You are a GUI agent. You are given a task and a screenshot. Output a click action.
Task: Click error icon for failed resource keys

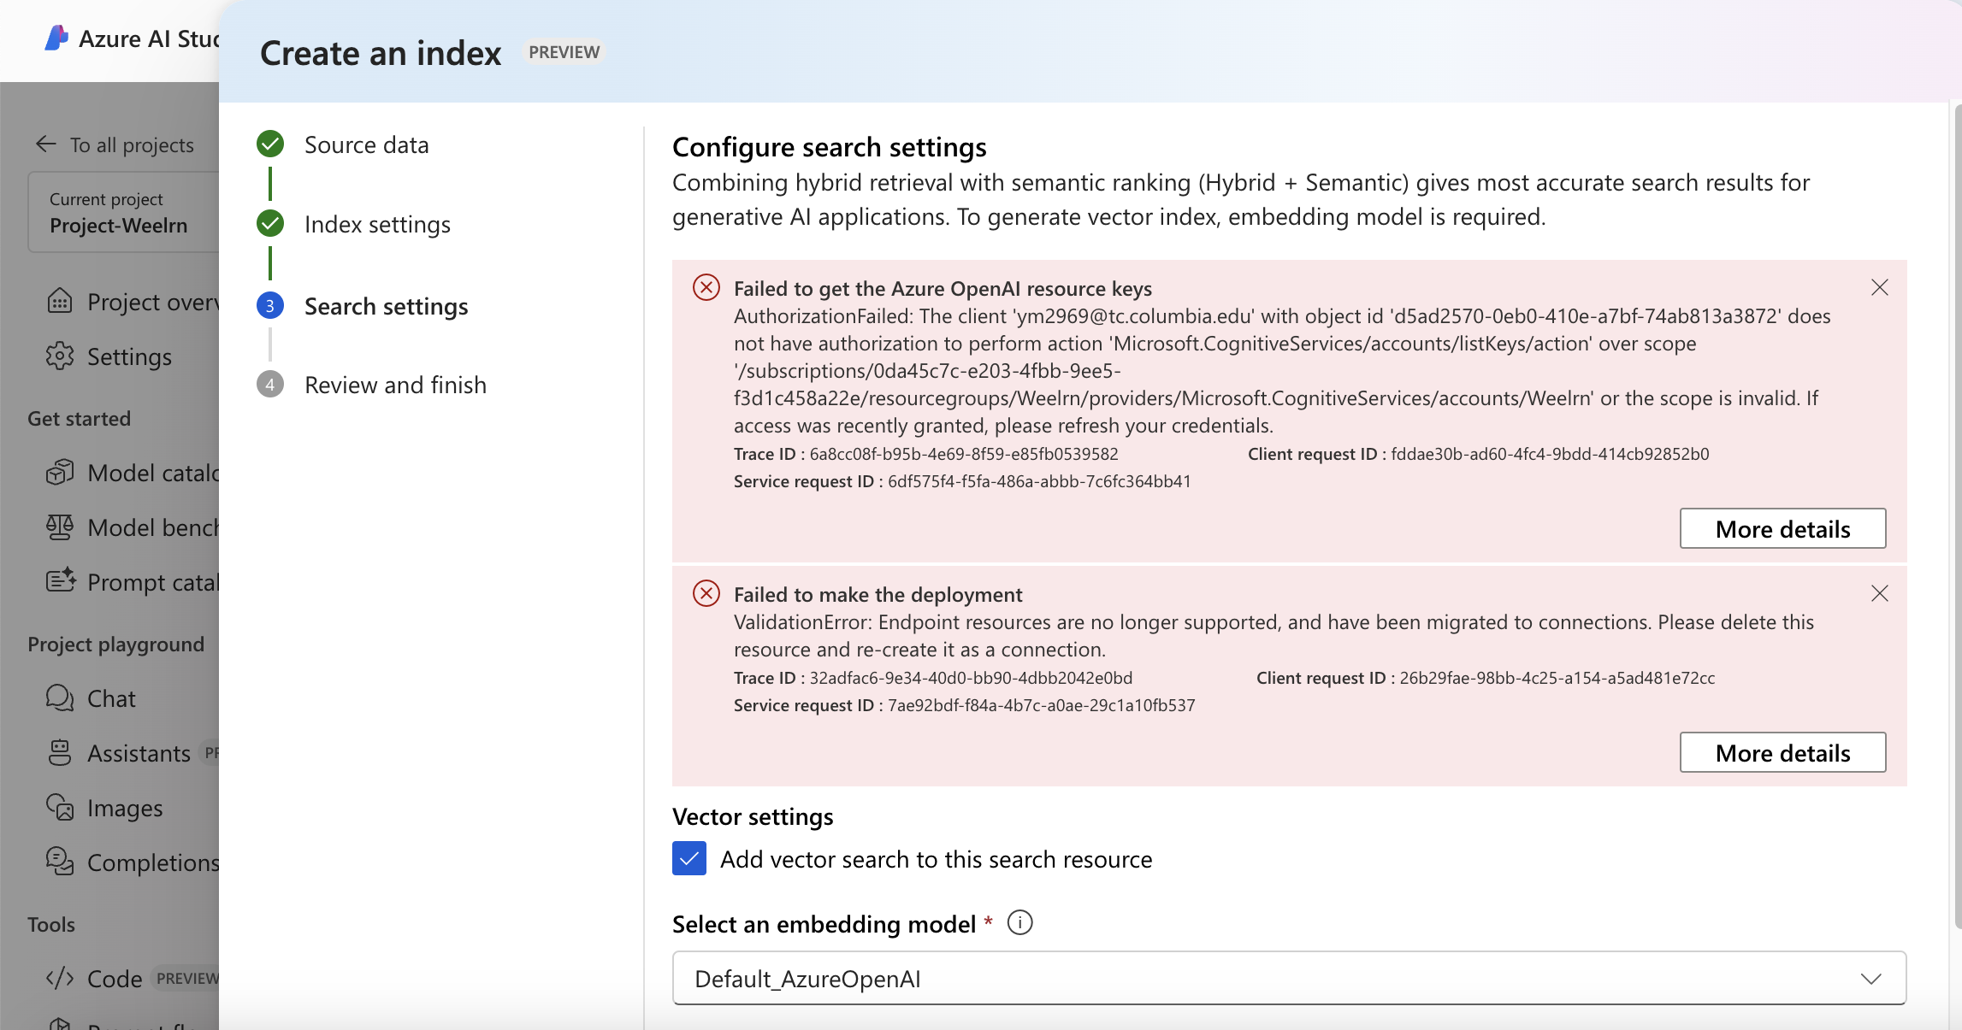[706, 287]
